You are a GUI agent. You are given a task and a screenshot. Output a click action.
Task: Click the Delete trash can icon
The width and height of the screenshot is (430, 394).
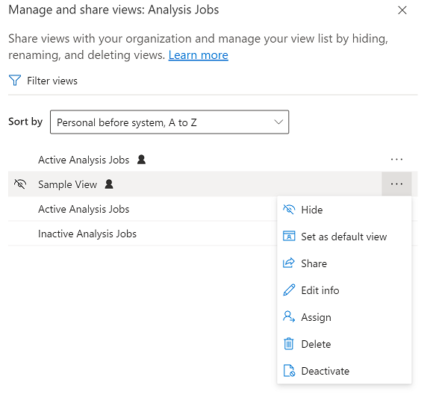click(x=288, y=343)
